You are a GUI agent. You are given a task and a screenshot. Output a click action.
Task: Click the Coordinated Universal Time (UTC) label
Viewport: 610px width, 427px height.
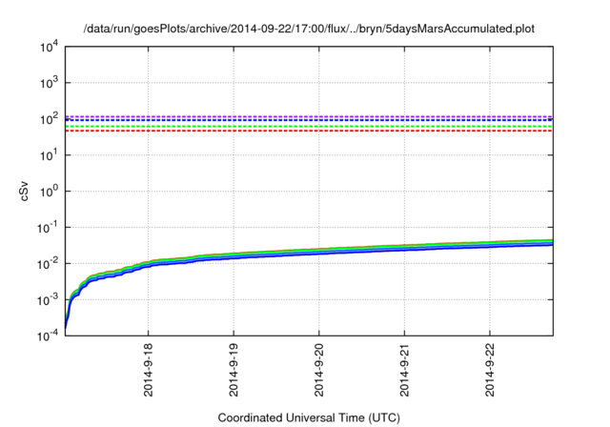click(x=309, y=417)
